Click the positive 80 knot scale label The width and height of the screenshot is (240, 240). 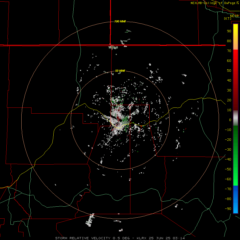(x=229, y=41)
